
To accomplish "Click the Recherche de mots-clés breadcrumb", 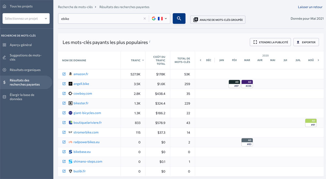I will [75, 7].
